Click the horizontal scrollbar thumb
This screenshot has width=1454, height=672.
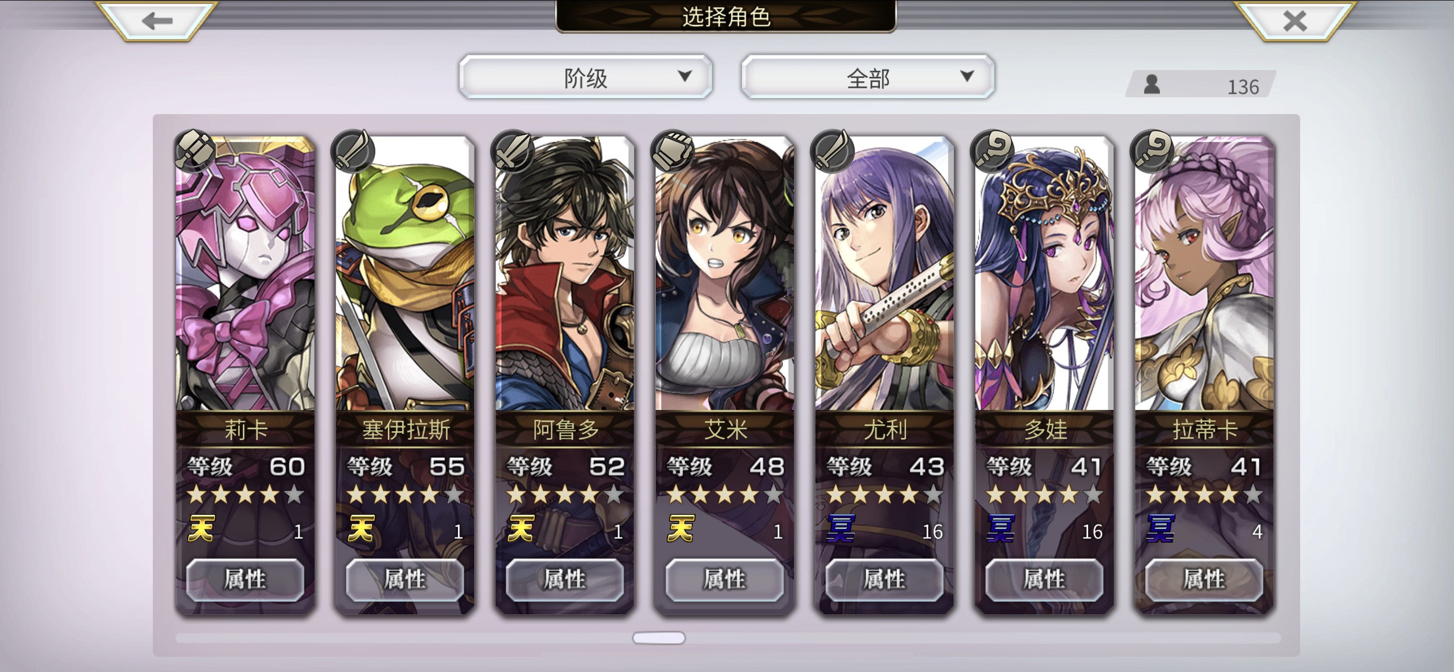coord(659,637)
